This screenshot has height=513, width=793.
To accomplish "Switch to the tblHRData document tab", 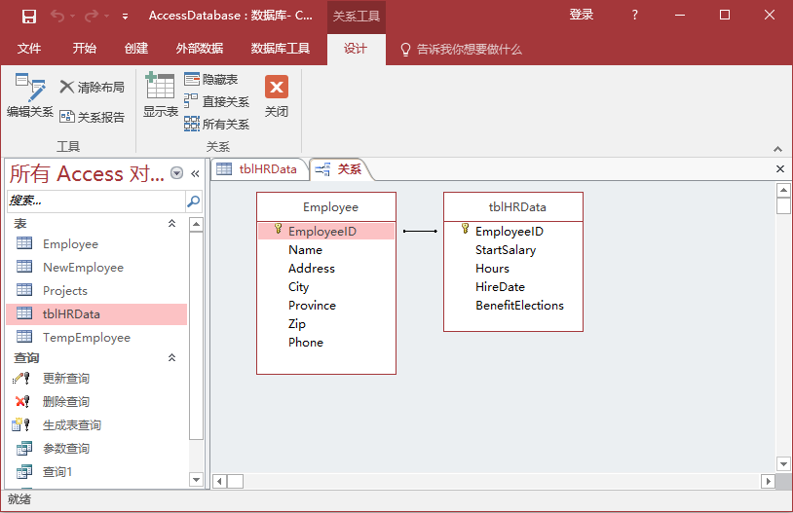I will point(258,169).
